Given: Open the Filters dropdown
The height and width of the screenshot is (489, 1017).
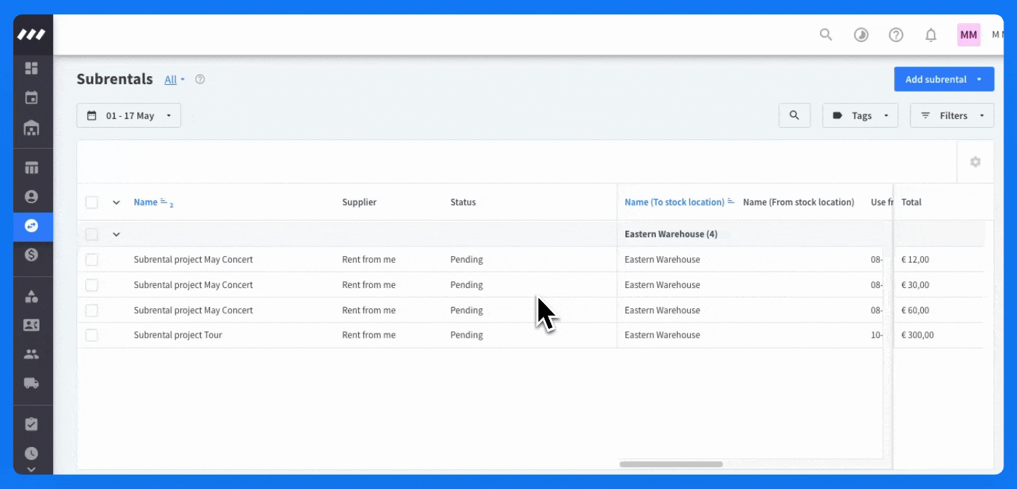Looking at the screenshot, I should point(952,115).
